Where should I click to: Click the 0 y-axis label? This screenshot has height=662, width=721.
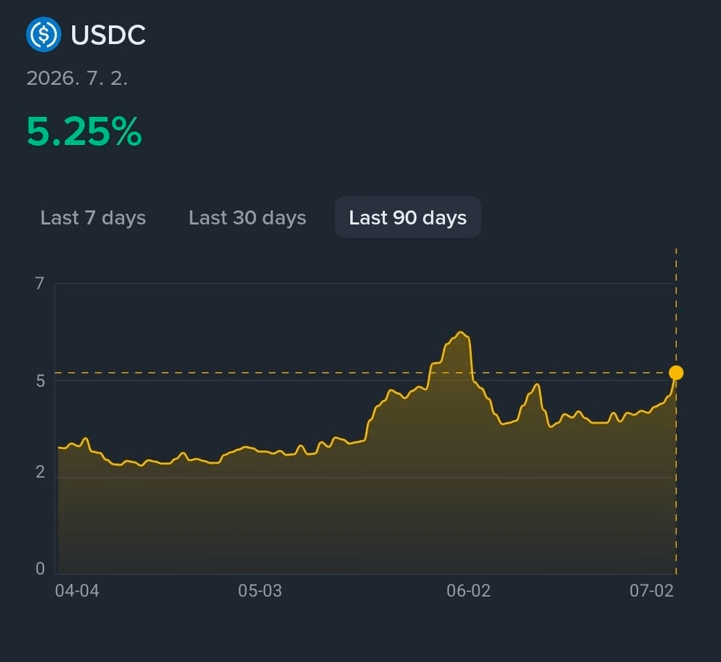[x=41, y=568]
